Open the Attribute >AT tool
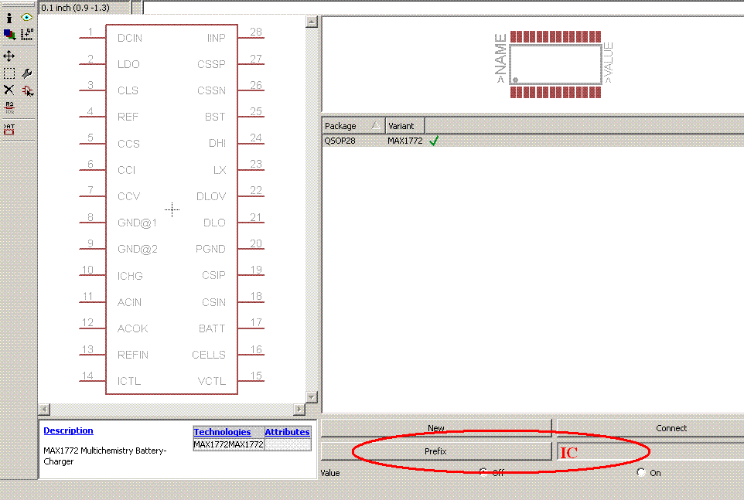The height and width of the screenshot is (500, 744). [9, 129]
